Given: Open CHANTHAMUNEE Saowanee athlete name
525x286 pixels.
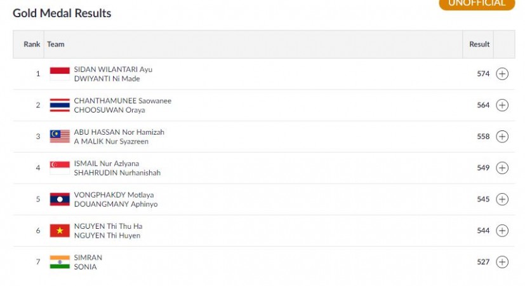Looking at the screenshot, I should 123,100.
